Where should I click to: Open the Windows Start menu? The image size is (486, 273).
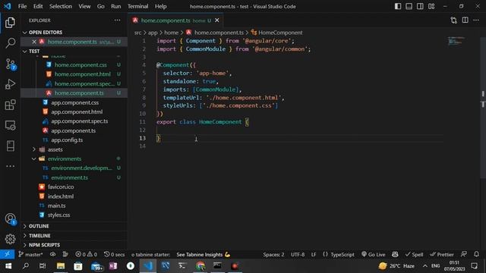point(8,265)
